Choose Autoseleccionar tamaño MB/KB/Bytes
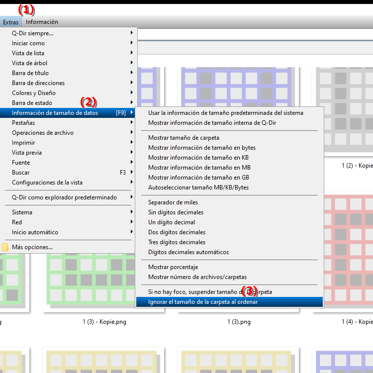This screenshot has width=373, height=373. coord(198,187)
